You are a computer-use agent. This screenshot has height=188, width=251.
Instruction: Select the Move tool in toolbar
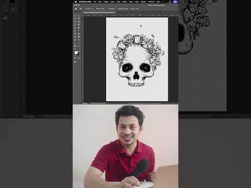pyautogui.click(x=75, y=16)
